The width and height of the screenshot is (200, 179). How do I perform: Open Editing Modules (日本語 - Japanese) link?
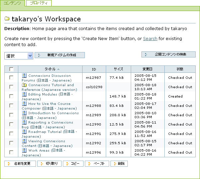click(x=47, y=97)
